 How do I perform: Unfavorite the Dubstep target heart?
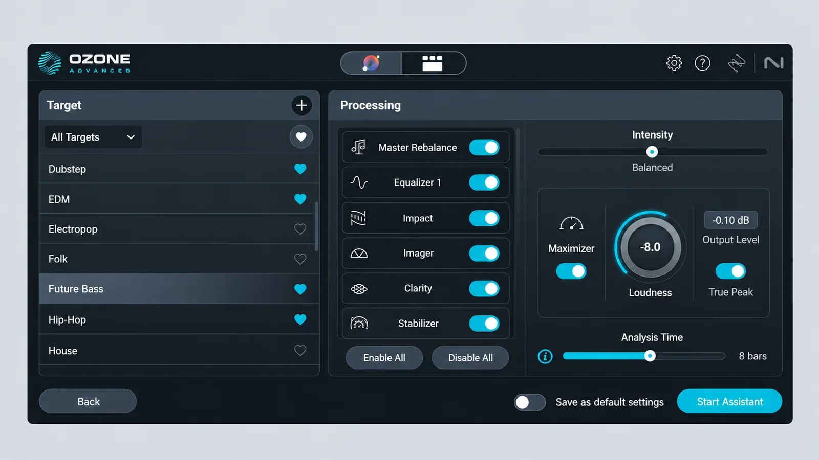click(300, 169)
